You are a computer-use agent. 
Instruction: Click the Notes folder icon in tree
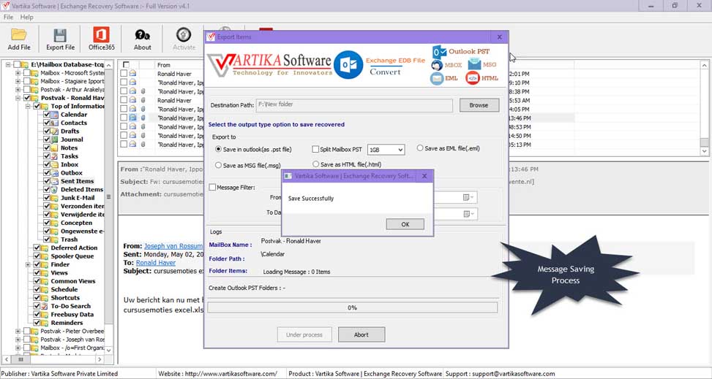click(x=55, y=148)
